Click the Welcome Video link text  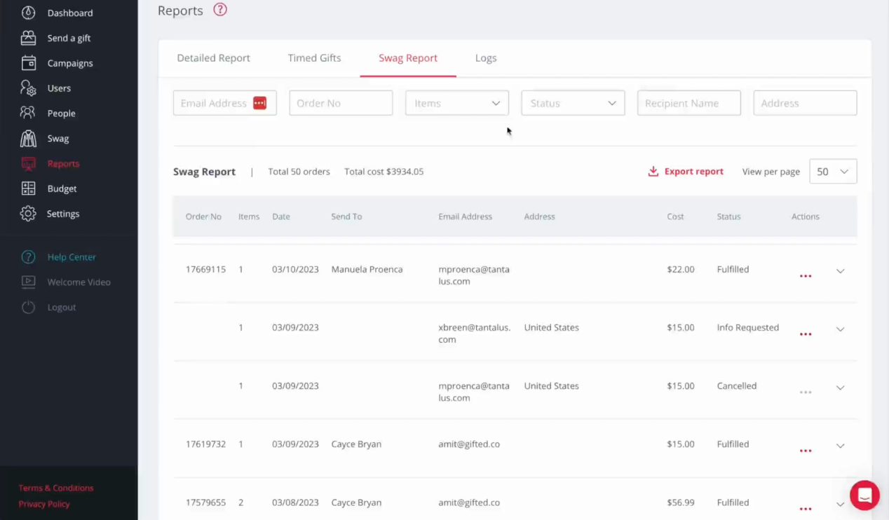point(79,282)
